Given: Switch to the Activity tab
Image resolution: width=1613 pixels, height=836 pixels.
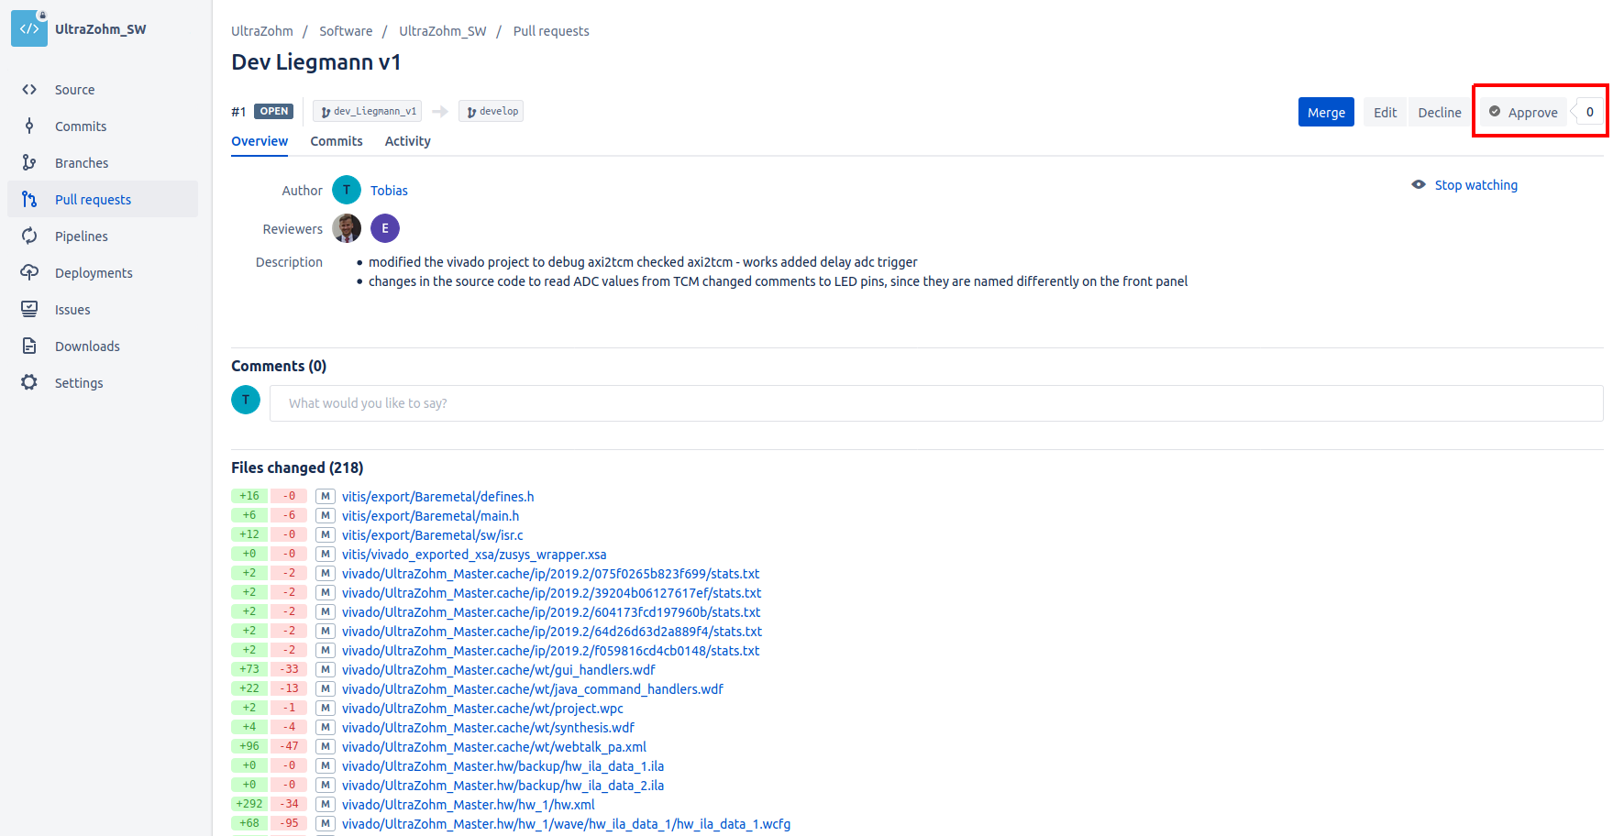Looking at the screenshot, I should point(407,141).
